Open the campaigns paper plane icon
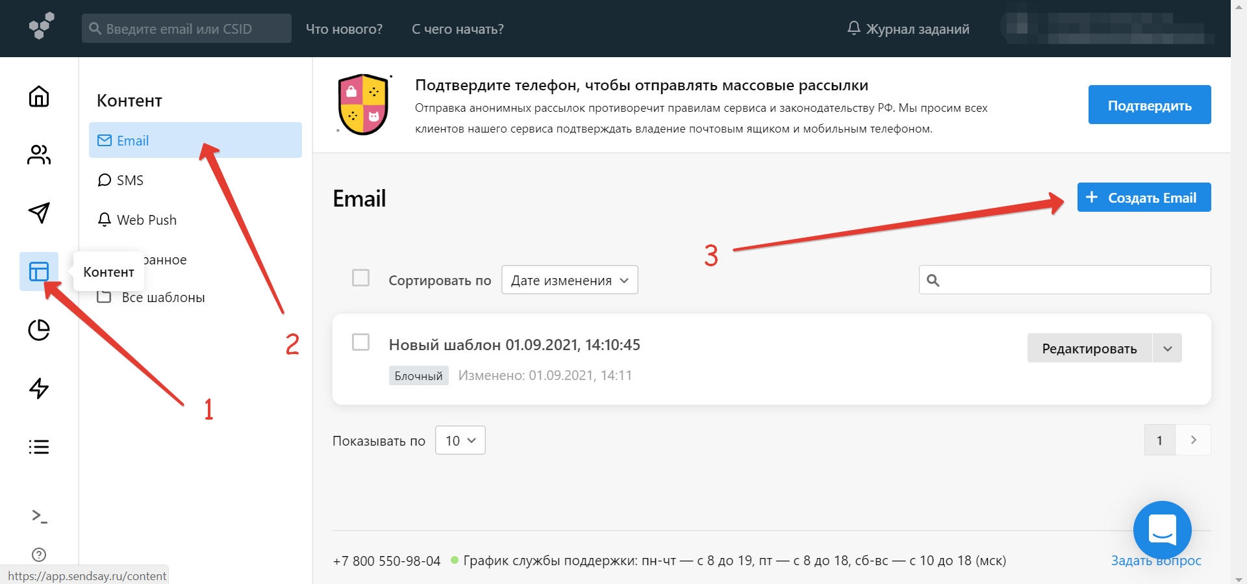The height and width of the screenshot is (584, 1247). [39, 212]
